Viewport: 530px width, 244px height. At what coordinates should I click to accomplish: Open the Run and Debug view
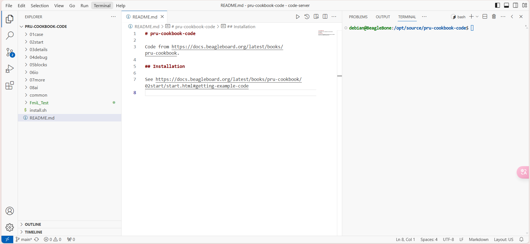coord(10,69)
